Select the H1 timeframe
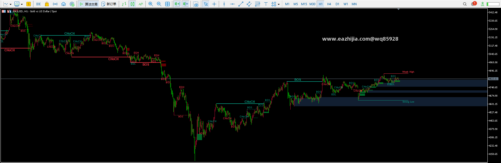 [321, 4]
